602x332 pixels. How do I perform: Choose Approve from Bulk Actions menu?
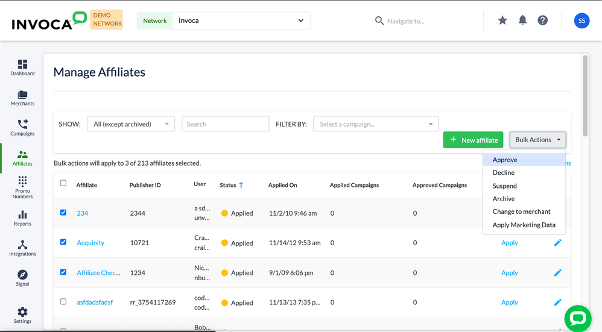tap(505, 160)
